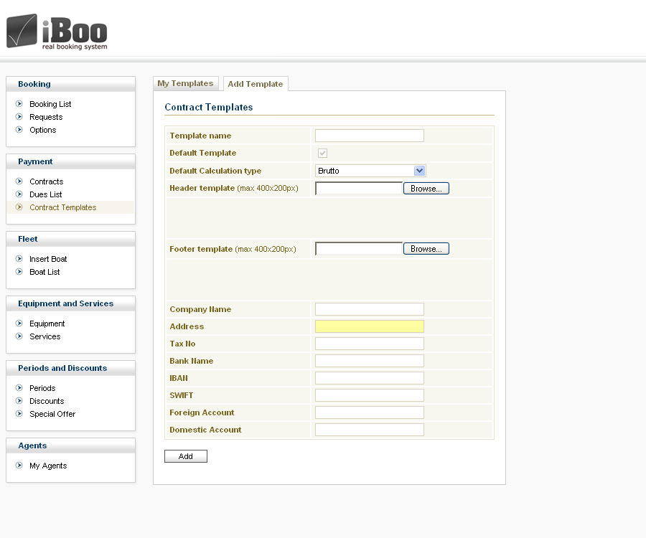
Task: Click arrow icon beside Contracts
Action: (x=19, y=181)
